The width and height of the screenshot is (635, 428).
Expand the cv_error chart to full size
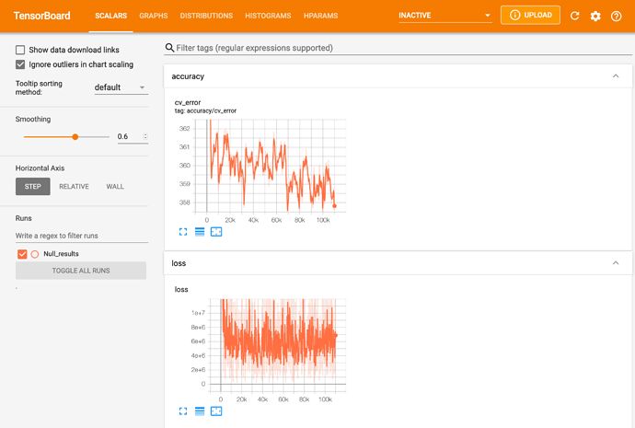click(x=183, y=232)
